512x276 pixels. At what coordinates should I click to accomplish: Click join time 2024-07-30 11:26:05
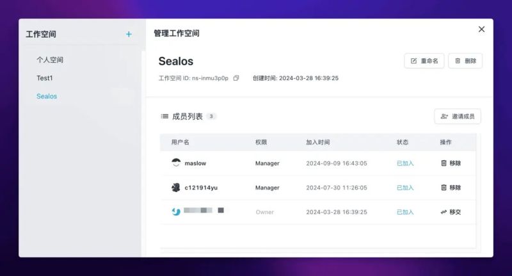(337, 188)
